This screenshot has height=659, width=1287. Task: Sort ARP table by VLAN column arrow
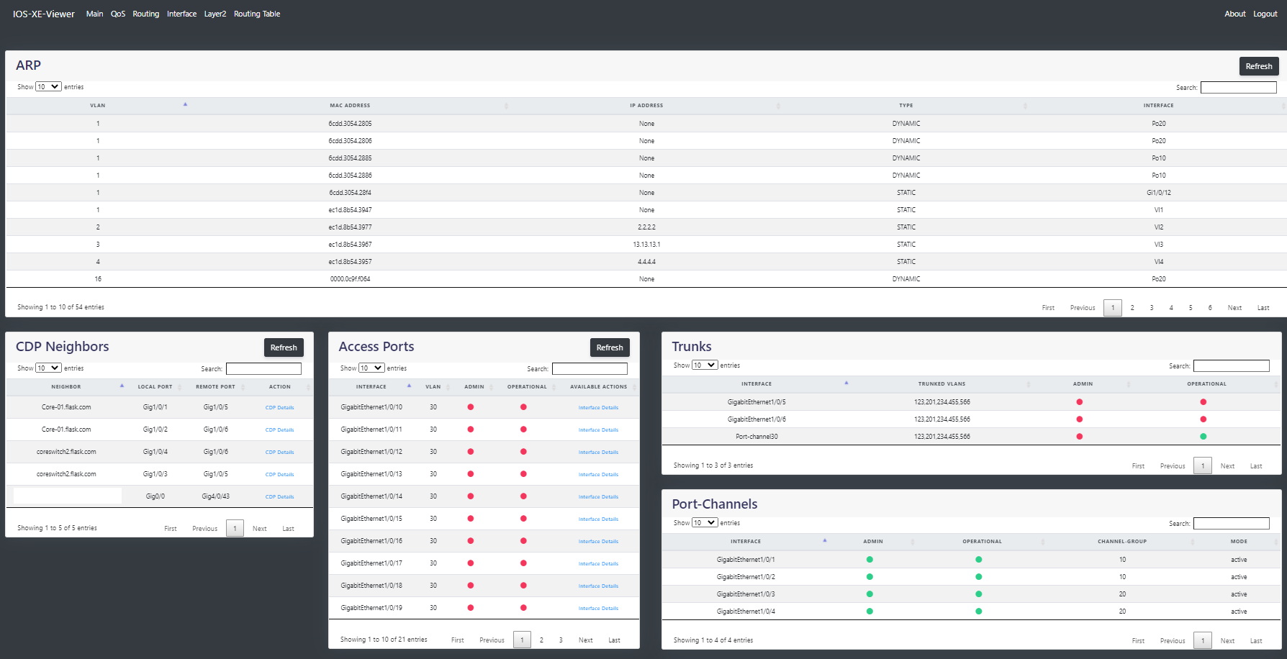(x=185, y=105)
